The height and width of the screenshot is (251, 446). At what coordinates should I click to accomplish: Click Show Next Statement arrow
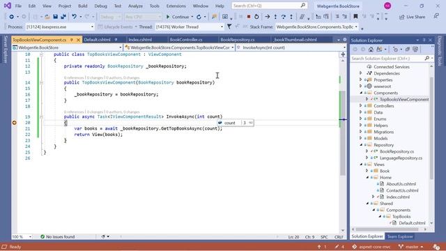pyautogui.click(x=268, y=17)
